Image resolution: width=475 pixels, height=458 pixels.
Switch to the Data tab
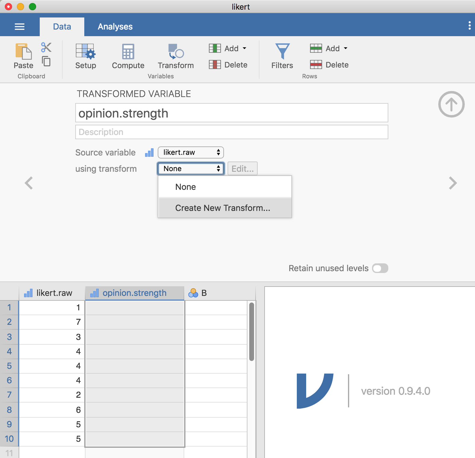coord(62,27)
